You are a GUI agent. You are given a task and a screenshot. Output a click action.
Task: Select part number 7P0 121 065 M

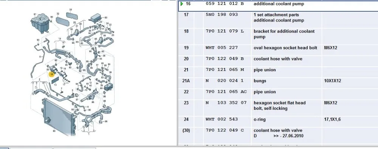(225, 70)
